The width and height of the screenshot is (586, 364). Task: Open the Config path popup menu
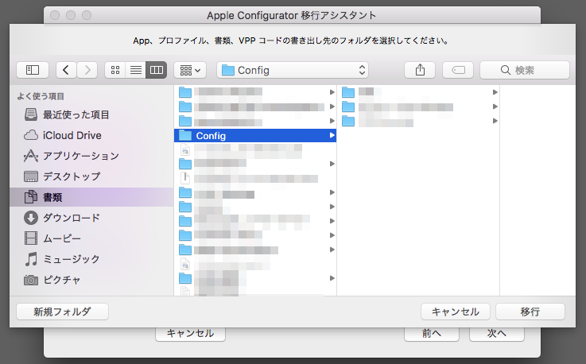(293, 70)
